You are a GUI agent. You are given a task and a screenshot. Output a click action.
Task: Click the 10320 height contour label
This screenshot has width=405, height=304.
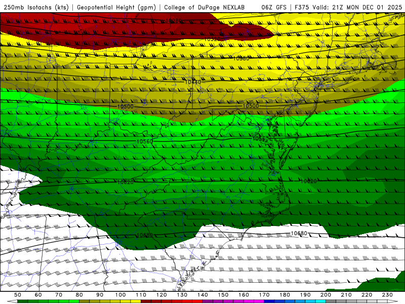[x=212, y=39]
